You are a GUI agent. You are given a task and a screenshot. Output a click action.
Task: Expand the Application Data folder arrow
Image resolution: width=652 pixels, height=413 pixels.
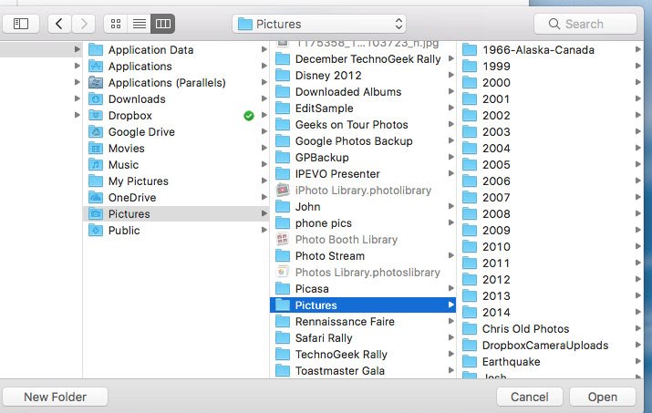click(x=264, y=49)
